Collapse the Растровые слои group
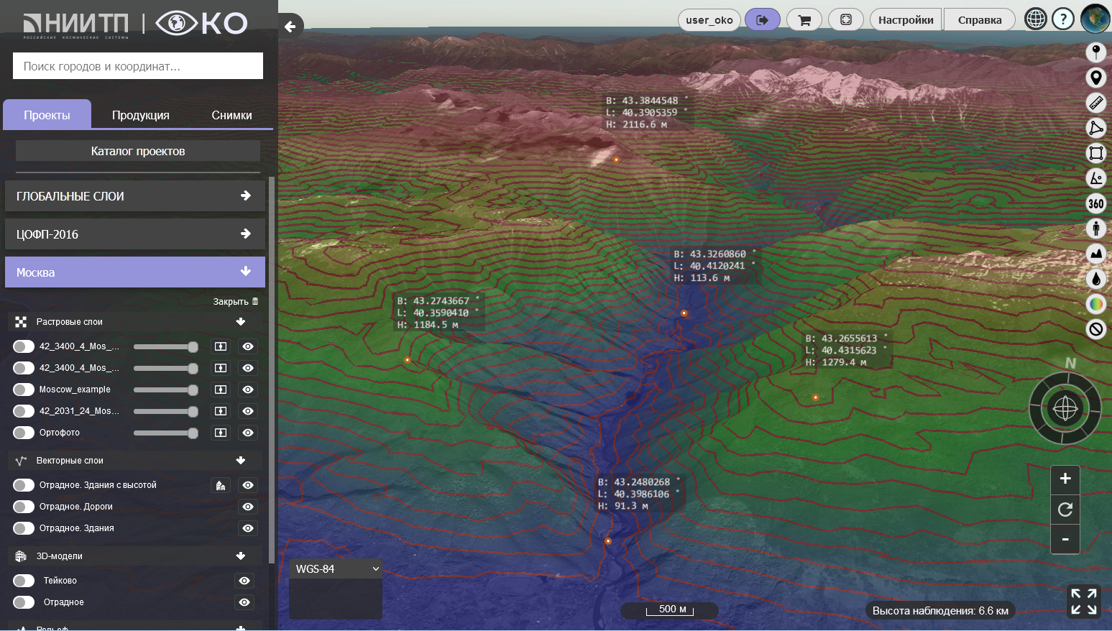The image size is (1112, 631). point(241,322)
